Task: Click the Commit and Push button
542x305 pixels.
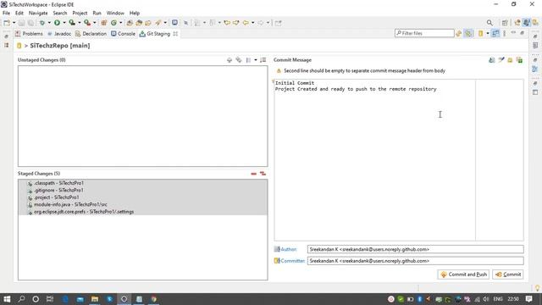Action: point(463,274)
